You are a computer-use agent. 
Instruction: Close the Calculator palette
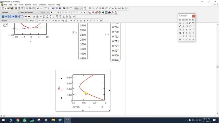194,16
